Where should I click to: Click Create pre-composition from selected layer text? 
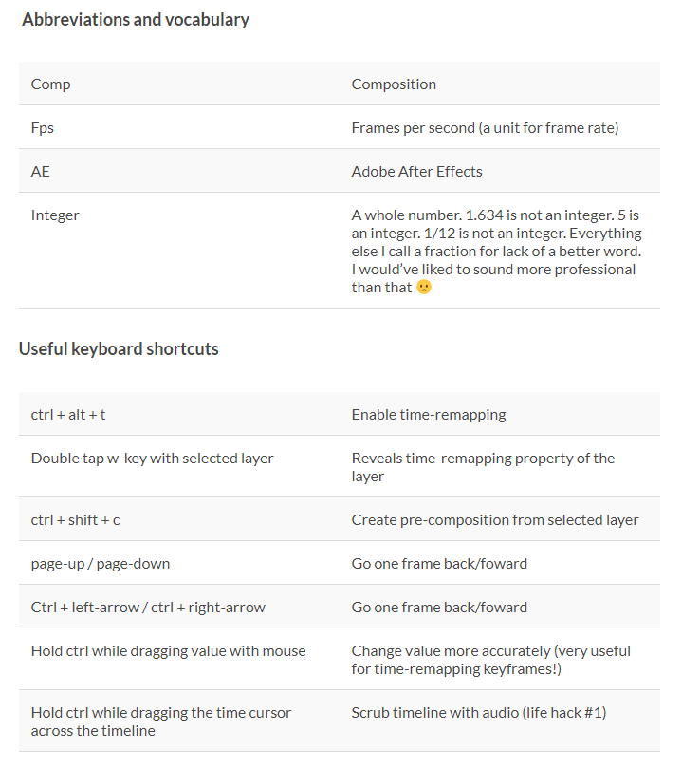[495, 520]
